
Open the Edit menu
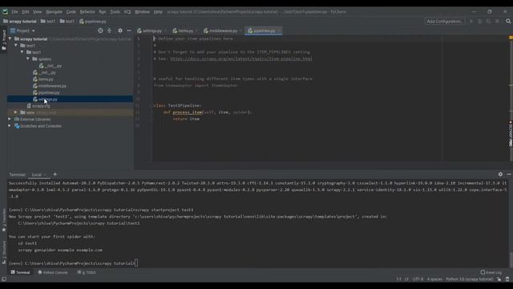pos(25,11)
